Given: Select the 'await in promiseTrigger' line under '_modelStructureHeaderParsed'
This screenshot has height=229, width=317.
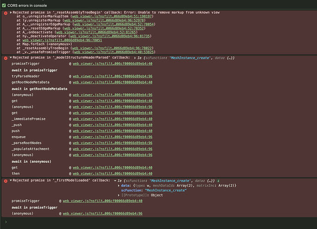Looking at the screenshot, I should (34, 70).
